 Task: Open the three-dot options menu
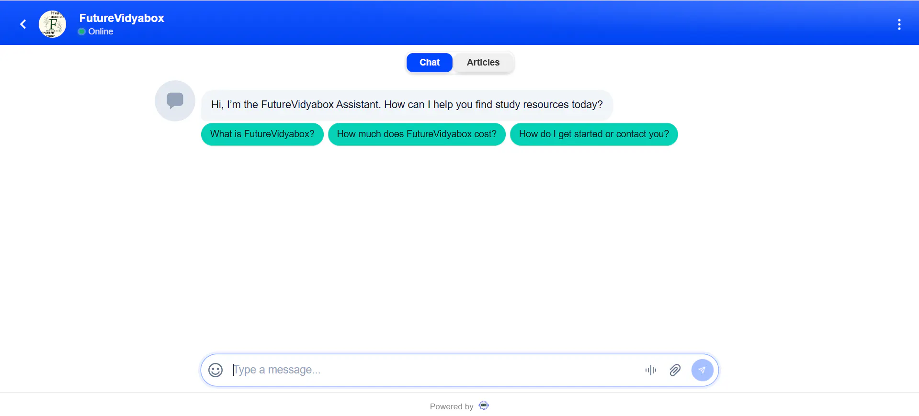point(899,24)
